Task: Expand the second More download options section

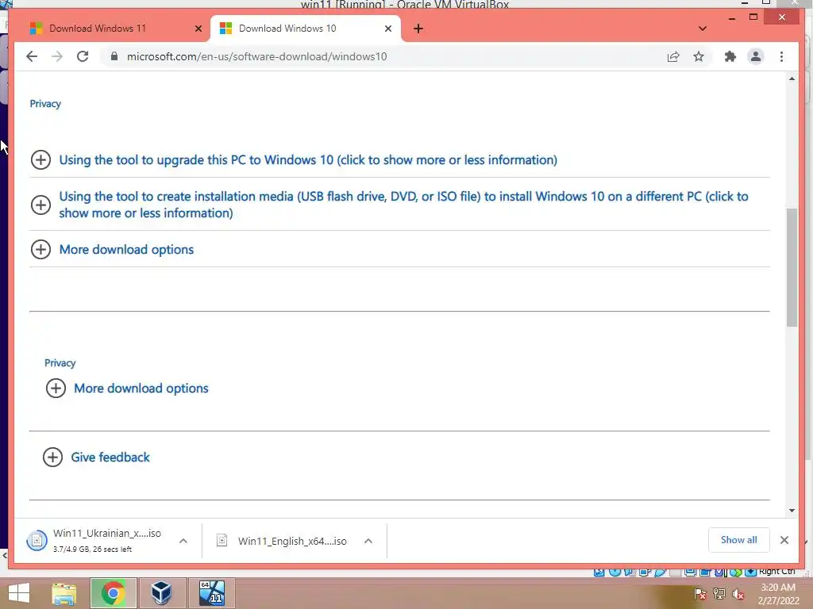Action: pos(141,388)
